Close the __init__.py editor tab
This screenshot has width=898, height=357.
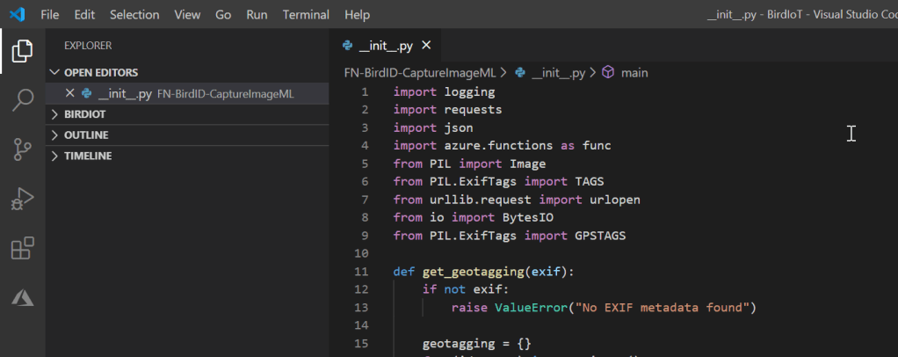click(x=427, y=46)
